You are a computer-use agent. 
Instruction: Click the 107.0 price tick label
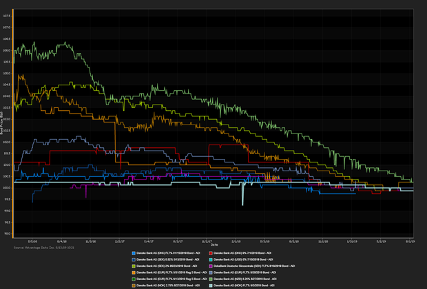tap(7, 28)
